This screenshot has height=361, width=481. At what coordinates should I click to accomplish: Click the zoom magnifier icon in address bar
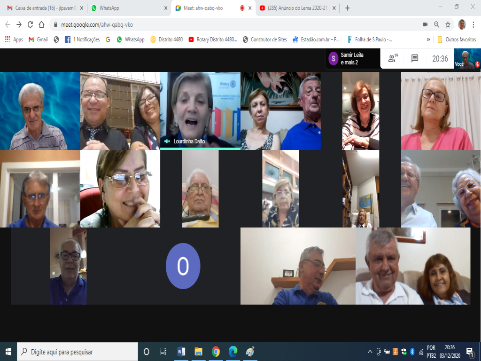[436, 24]
